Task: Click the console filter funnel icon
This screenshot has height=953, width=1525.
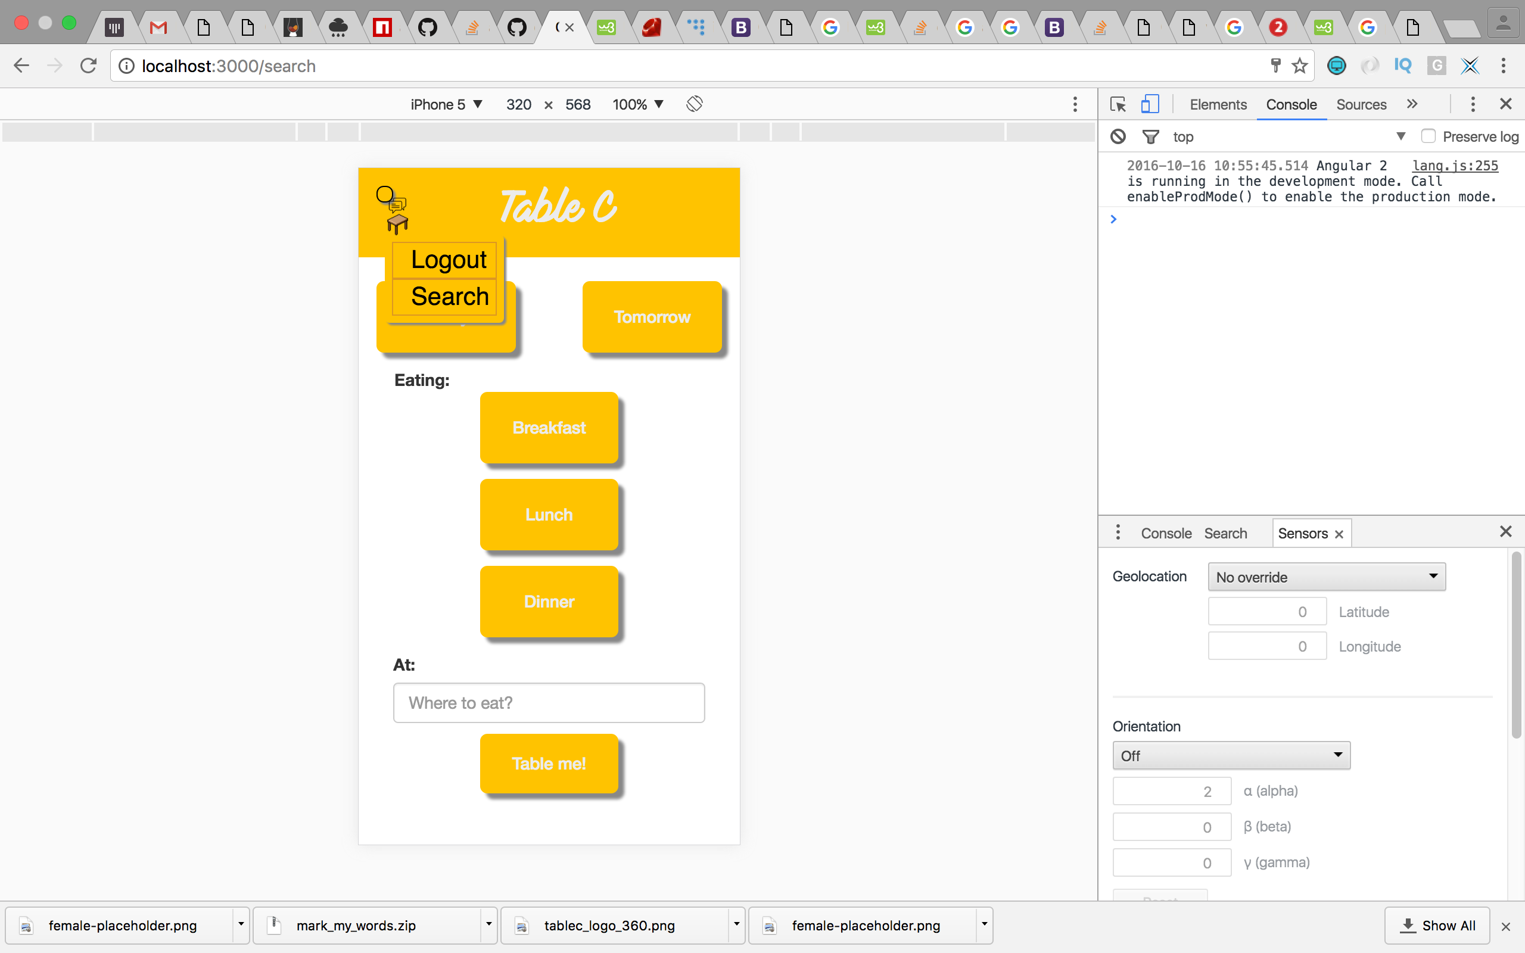Action: 1150,136
